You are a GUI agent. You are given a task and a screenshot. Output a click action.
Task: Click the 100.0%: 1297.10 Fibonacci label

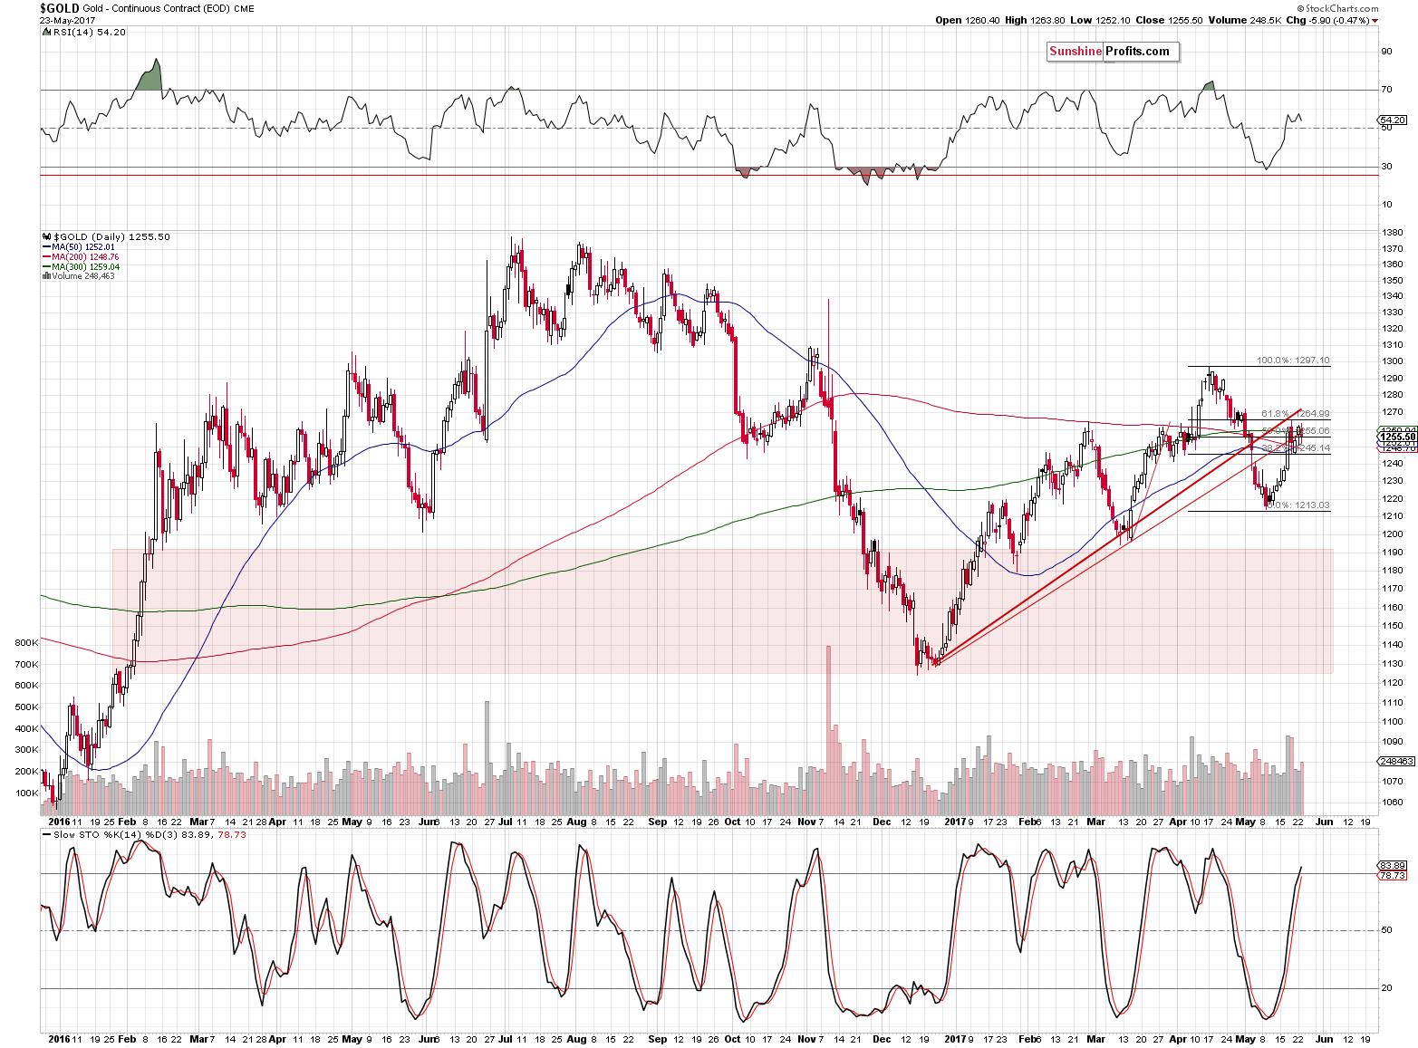tap(1293, 361)
